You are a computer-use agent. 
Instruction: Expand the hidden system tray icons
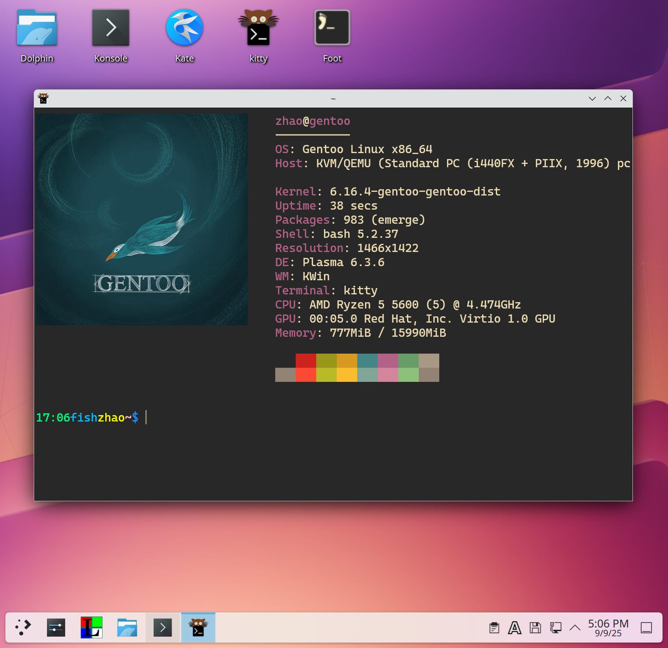(575, 628)
